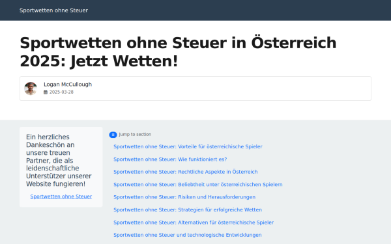Viewport: 391px width, 244px height.
Task: Click the main article headline
Action: tap(178, 52)
